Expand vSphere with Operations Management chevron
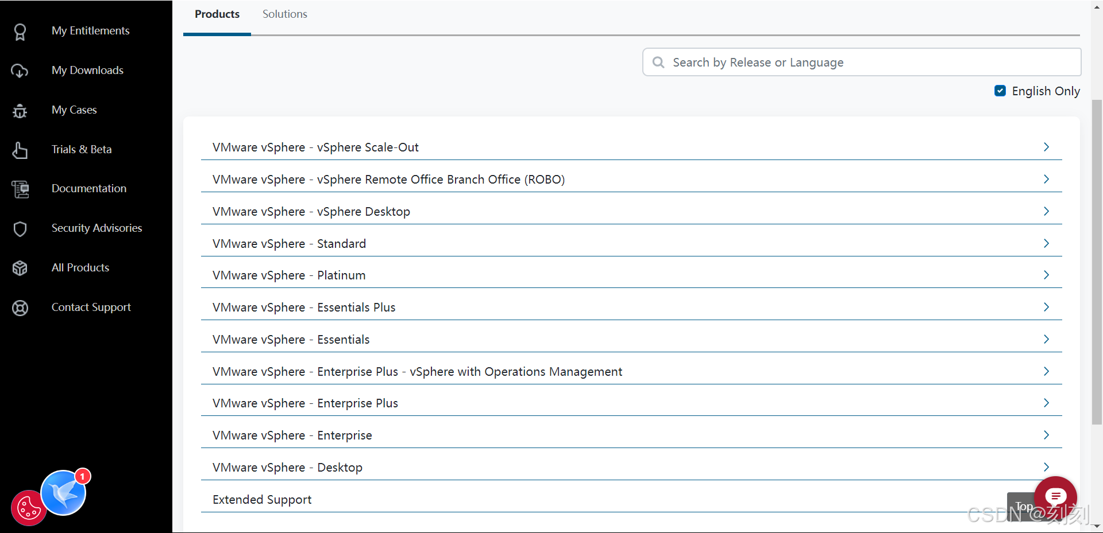 pyautogui.click(x=1046, y=371)
